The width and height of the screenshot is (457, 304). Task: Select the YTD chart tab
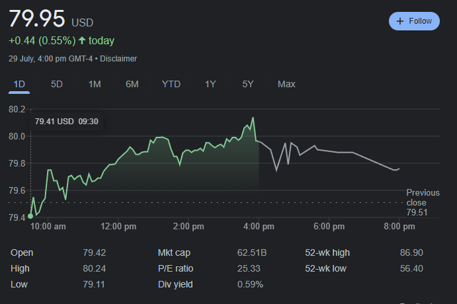[x=171, y=84]
